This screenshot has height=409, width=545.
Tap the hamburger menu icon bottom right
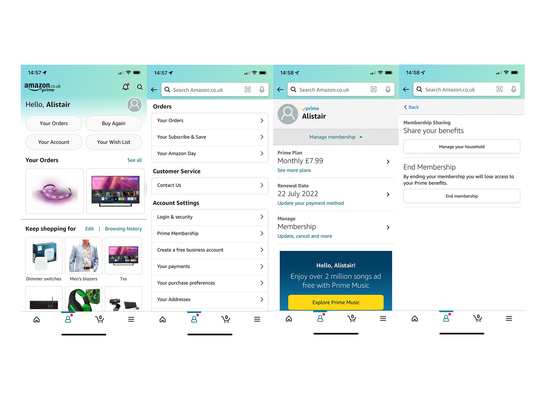tap(508, 318)
